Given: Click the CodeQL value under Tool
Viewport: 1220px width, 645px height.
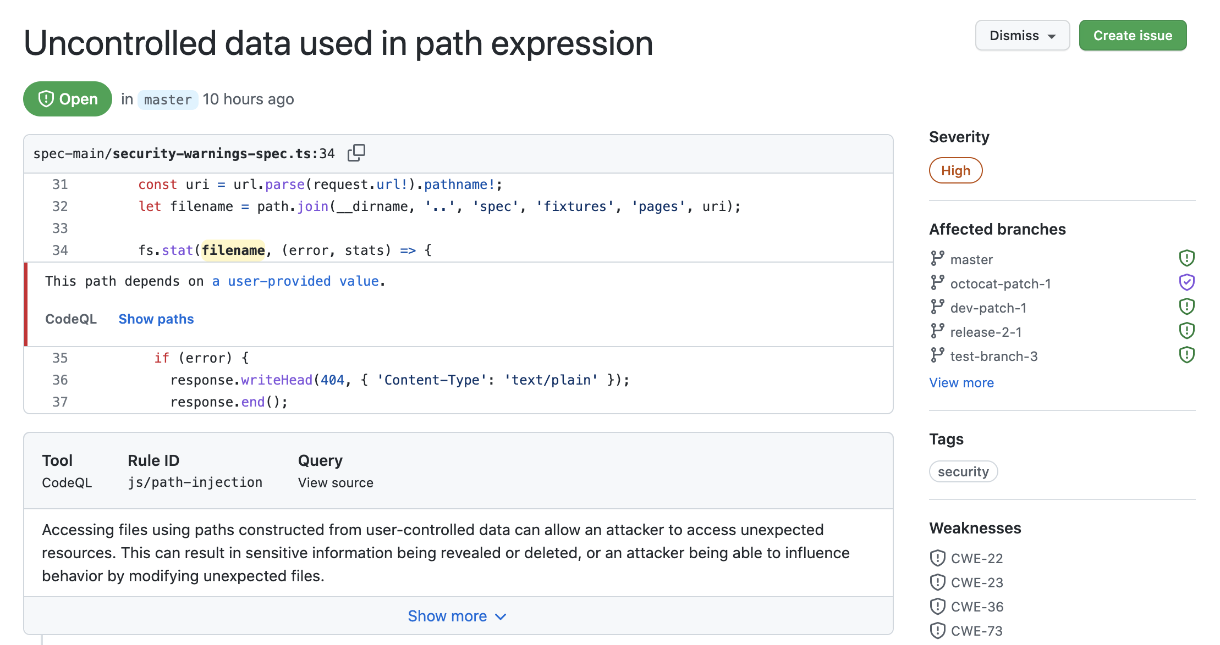Looking at the screenshot, I should click(x=67, y=483).
